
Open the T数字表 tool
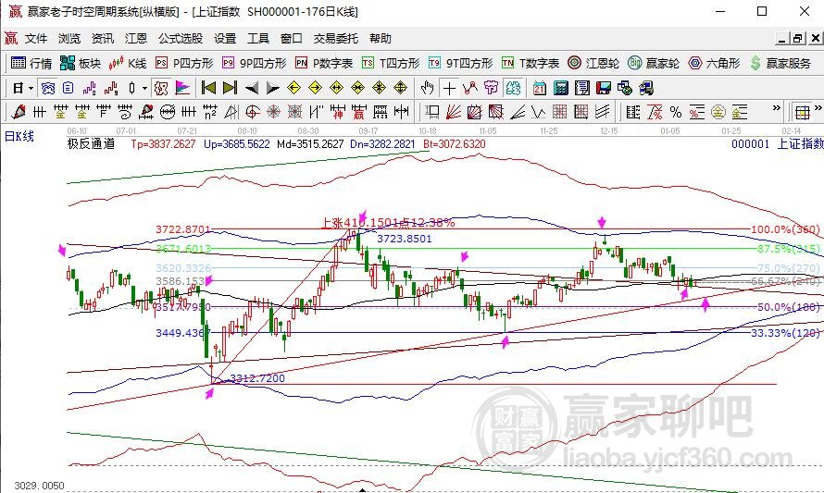coord(531,63)
